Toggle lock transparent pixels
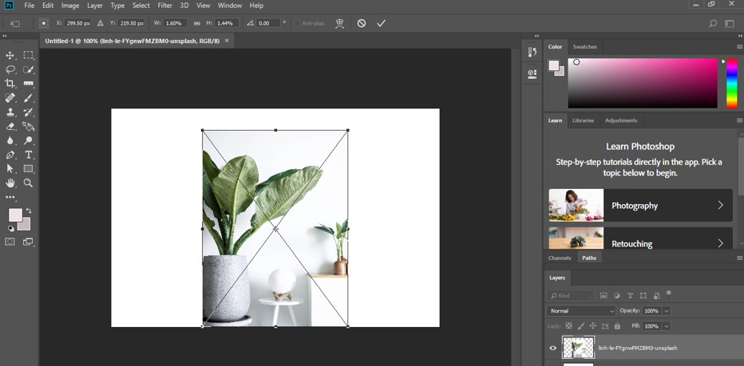The image size is (744, 366). click(x=569, y=326)
